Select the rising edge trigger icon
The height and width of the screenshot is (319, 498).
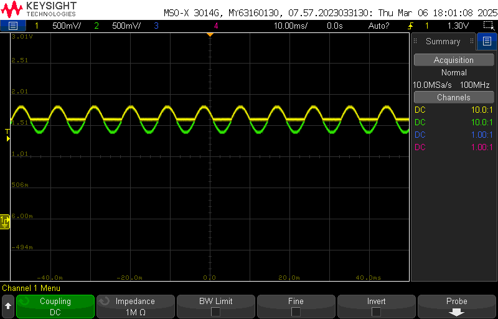[411, 26]
